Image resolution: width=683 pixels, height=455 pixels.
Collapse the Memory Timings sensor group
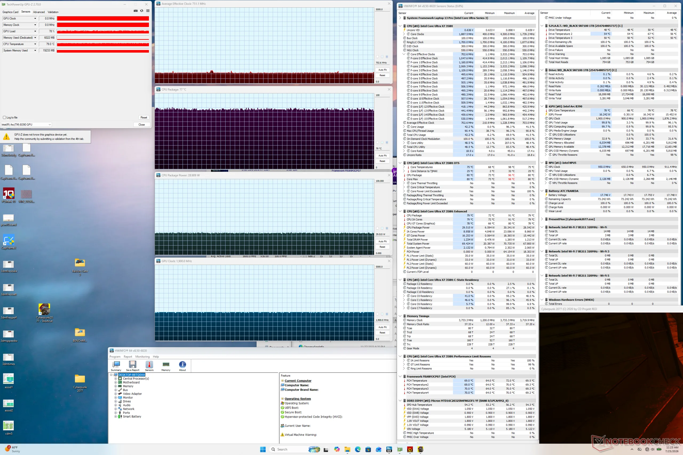400,316
